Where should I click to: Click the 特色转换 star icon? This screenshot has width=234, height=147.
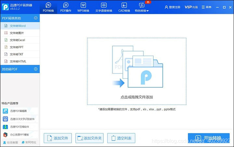(x=141, y=5)
